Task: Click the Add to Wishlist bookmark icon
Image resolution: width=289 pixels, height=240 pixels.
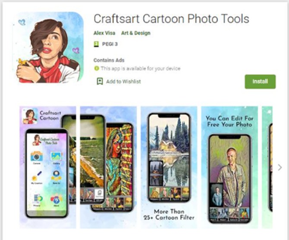Action: pos(100,81)
